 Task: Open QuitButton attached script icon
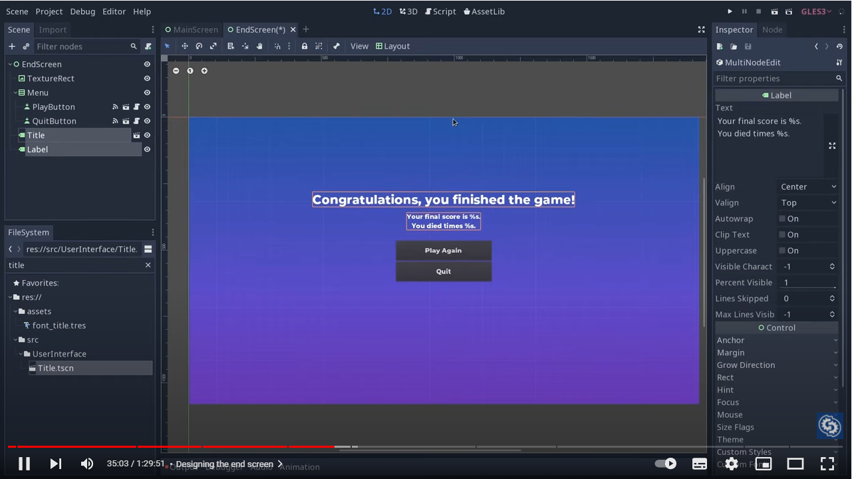click(136, 121)
